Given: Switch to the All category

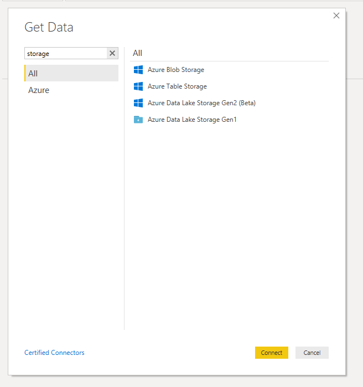Looking at the screenshot, I should pos(71,73).
